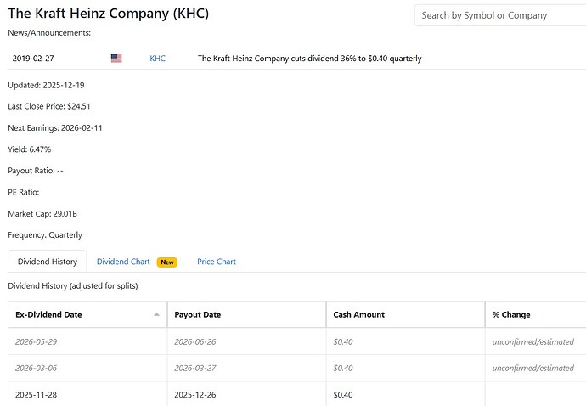
Task: Click the $0.40 amount in 2026-03-06 row
Action: click(343, 369)
